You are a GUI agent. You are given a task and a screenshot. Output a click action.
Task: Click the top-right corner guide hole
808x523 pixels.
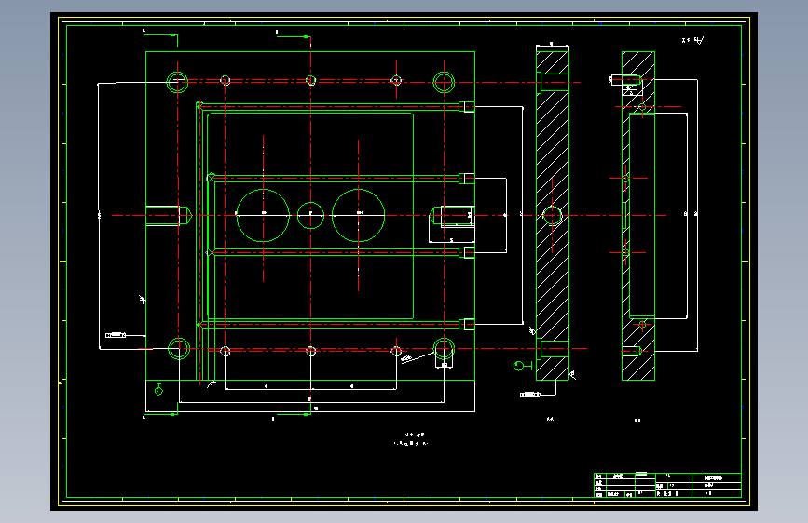pyautogui.click(x=444, y=82)
